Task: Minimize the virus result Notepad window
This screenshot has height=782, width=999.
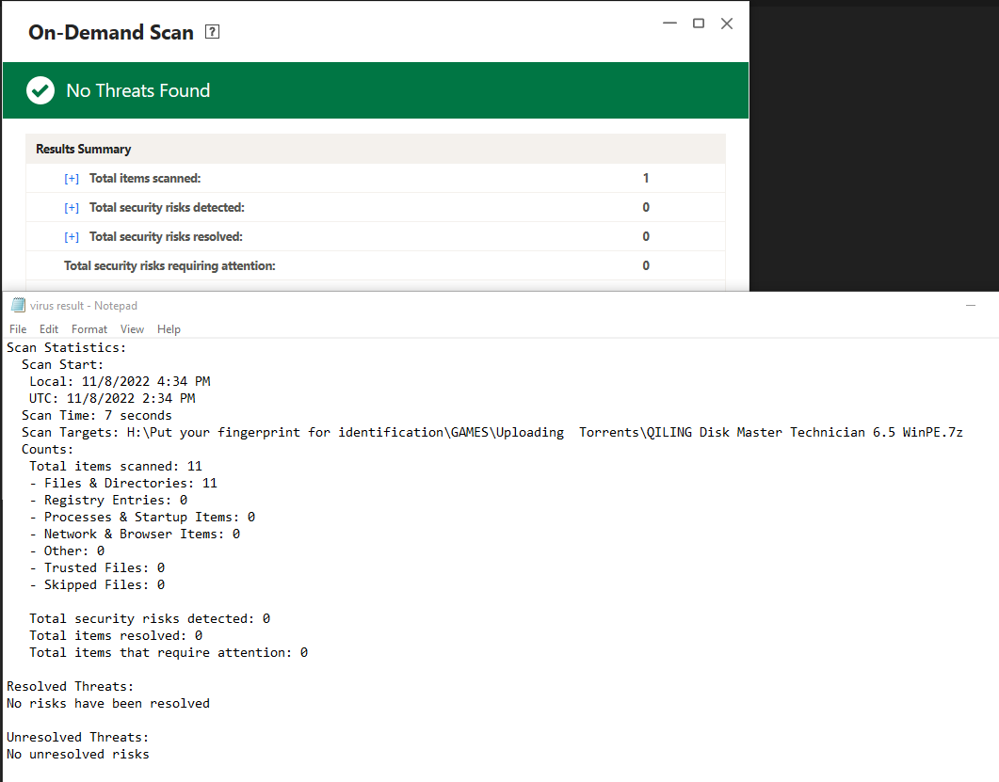Action: point(971,305)
